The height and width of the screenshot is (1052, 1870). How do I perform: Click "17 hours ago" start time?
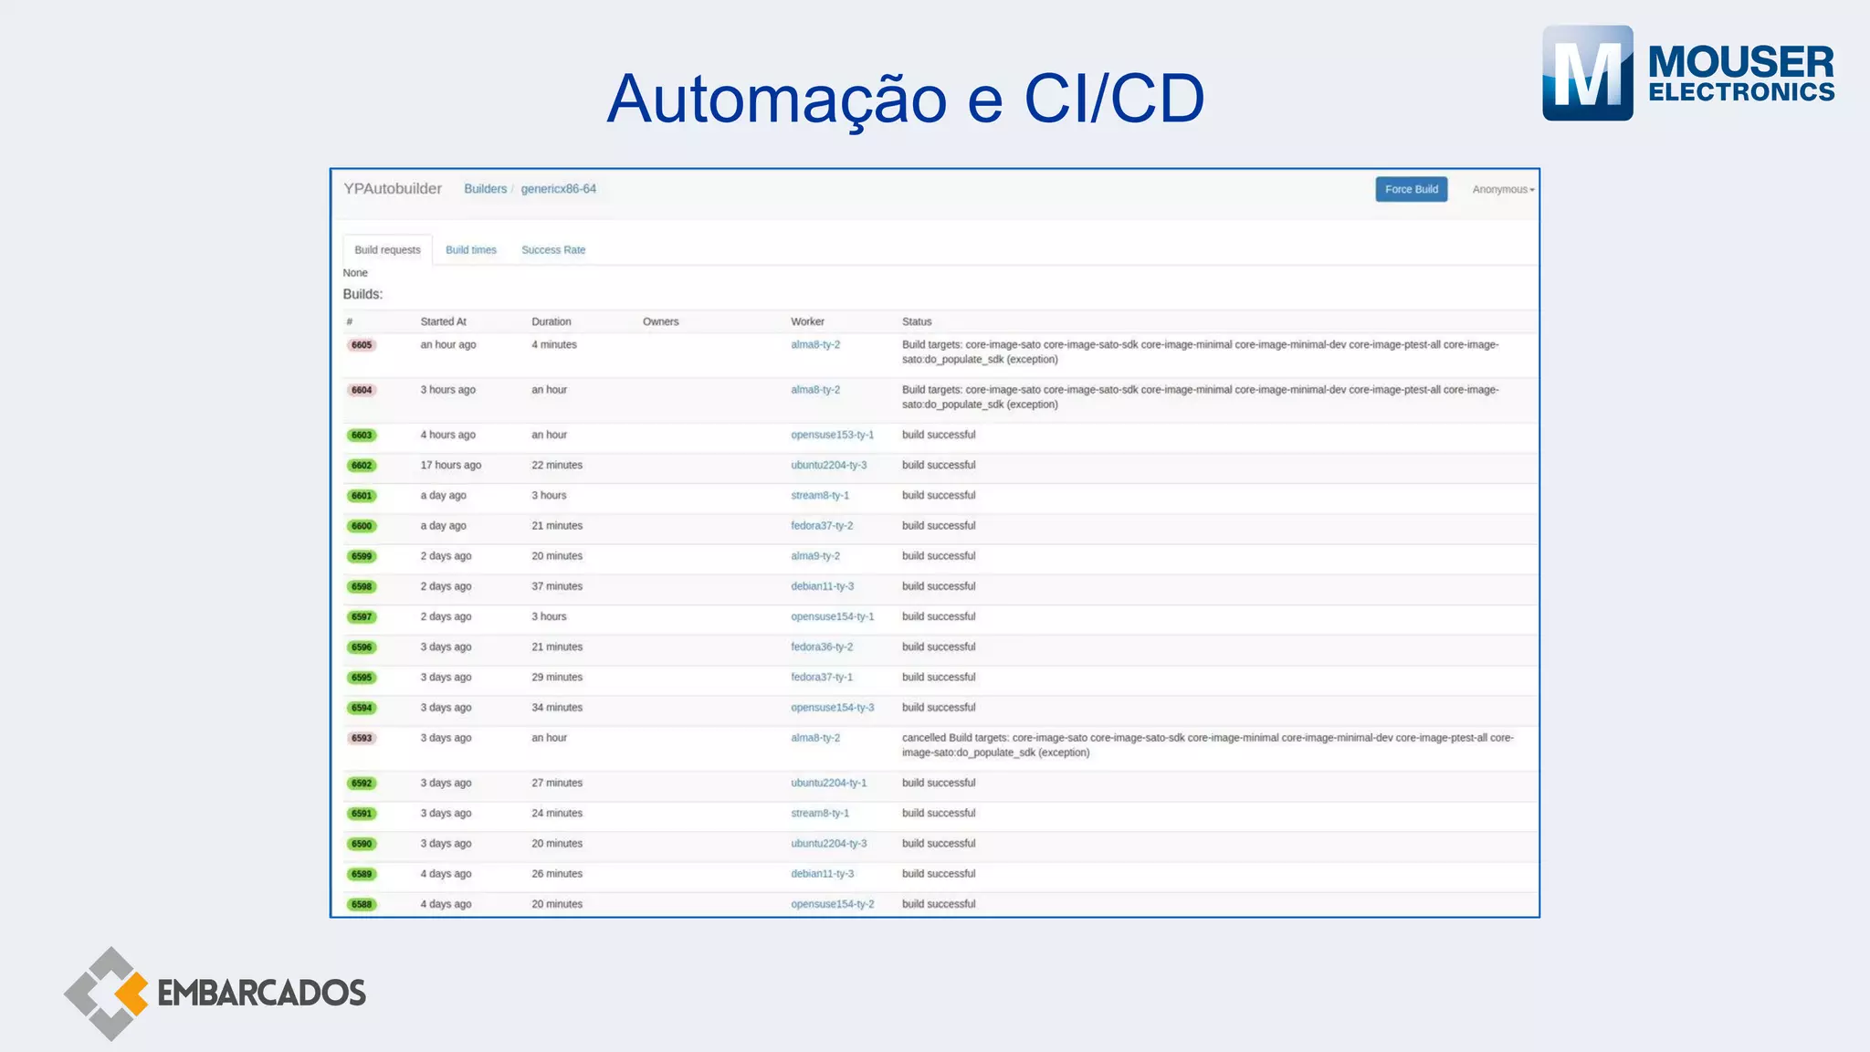tap(450, 465)
